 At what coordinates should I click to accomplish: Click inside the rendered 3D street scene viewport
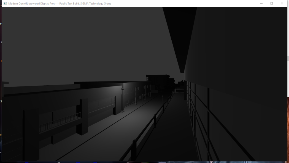click(x=144, y=84)
